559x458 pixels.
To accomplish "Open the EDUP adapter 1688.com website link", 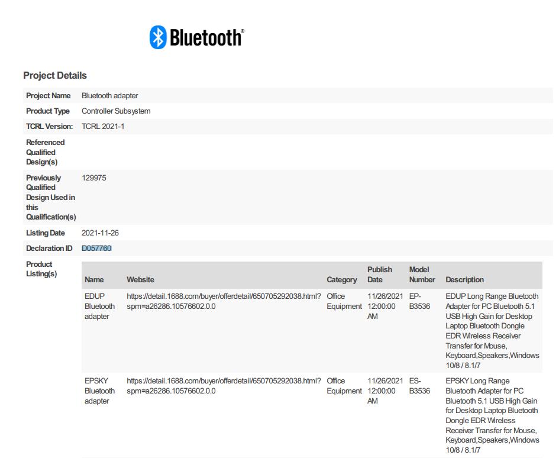I will pyautogui.click(x=224, y=301).
